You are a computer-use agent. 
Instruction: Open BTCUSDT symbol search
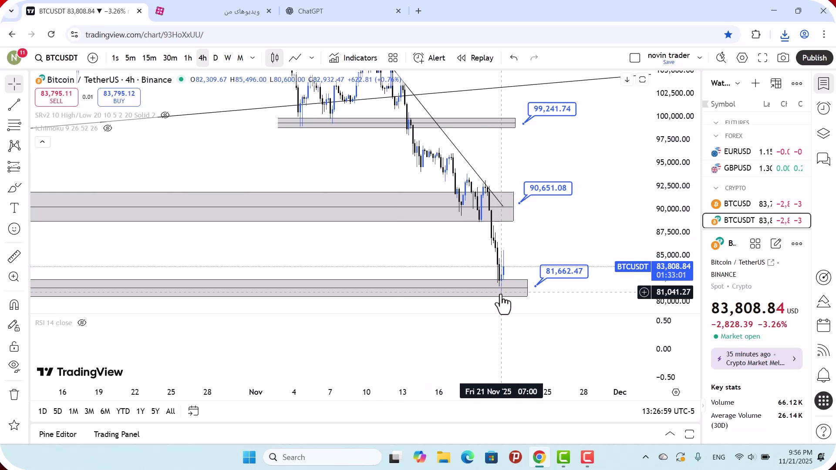pos(57,58)
